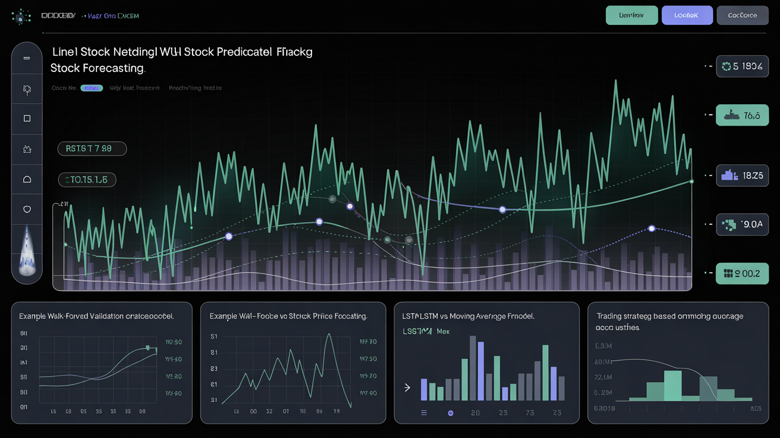Expand the arrow in the LSTM bar chart
This screenshot has width=780, height=438.
point(407,387)
